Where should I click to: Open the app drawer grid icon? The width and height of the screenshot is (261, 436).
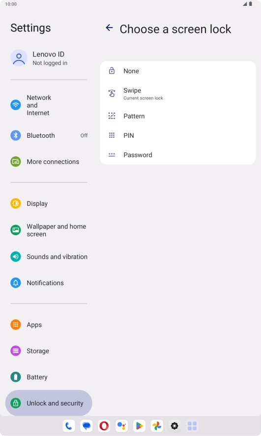point(192,426)
